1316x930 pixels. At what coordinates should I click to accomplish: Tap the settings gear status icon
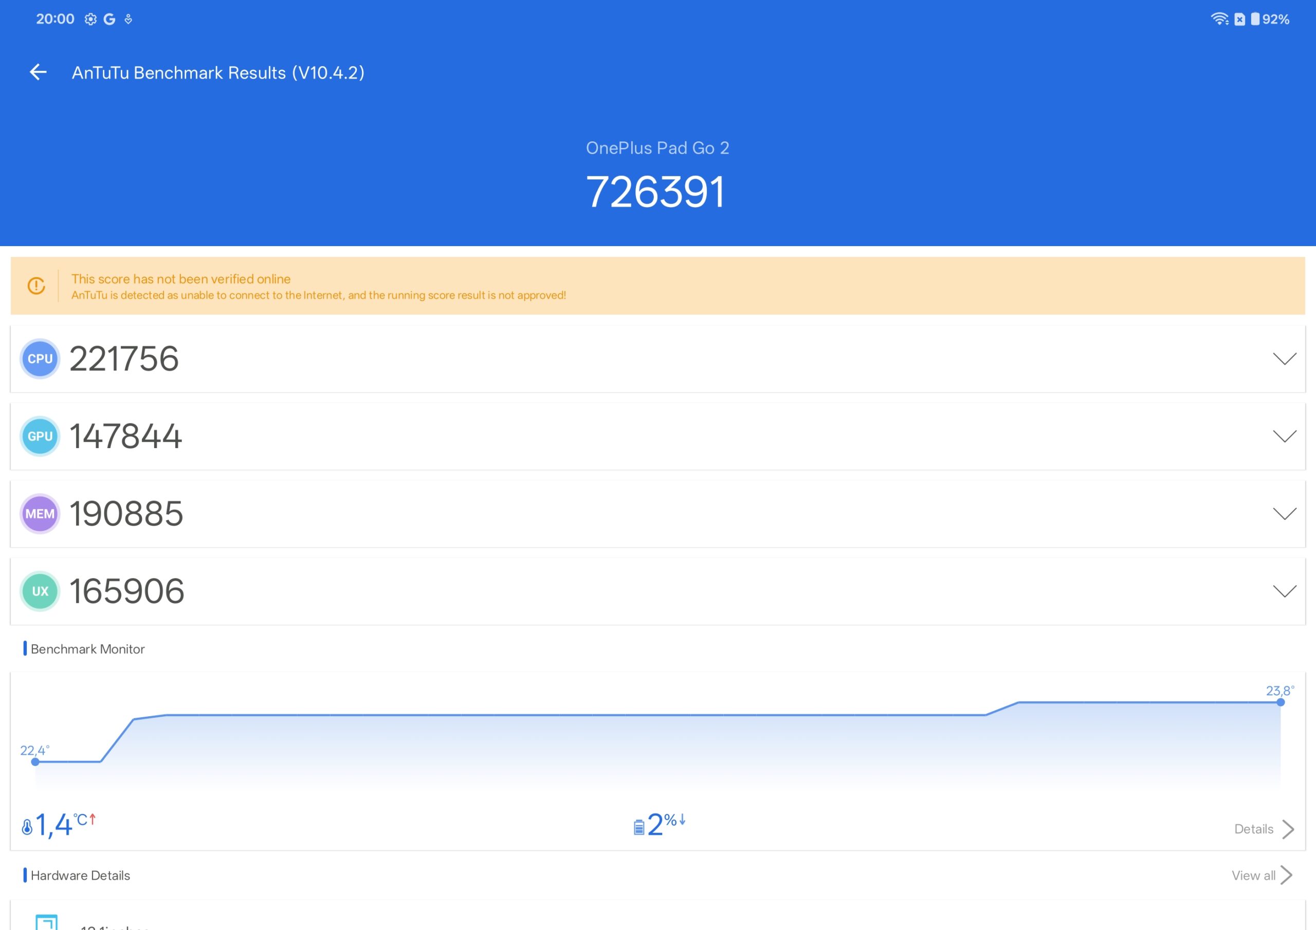click(x=90, y=19)
